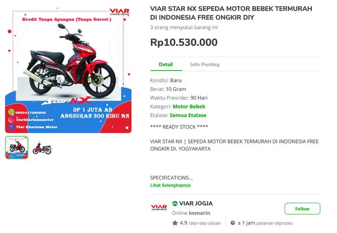Expand description with Lihat Selengkapnya
This screenshot has width=337, height=233.
[x=170, y=185]
